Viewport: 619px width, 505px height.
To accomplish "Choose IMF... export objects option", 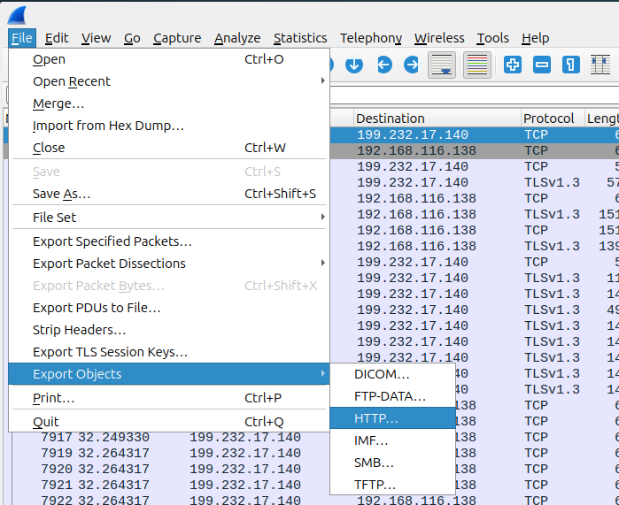I will click(x=393, y=440).
